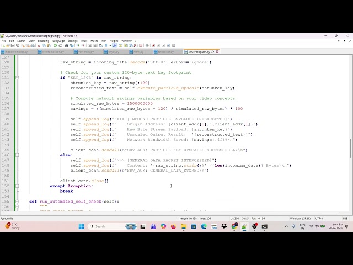Click Windows (CR LF) in status bar

[300, 219]
